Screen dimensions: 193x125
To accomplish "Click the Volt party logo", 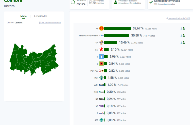I will [101, 106].
